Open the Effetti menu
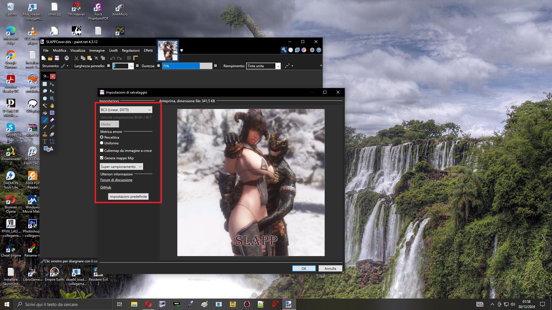552x310 pixels. 148,50
